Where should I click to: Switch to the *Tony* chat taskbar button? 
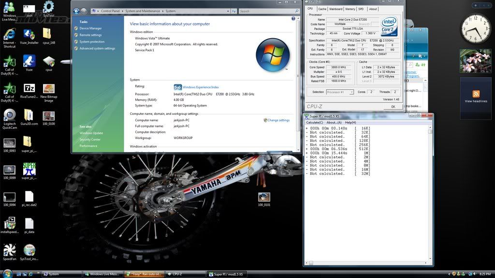click(x=144, y=274)
